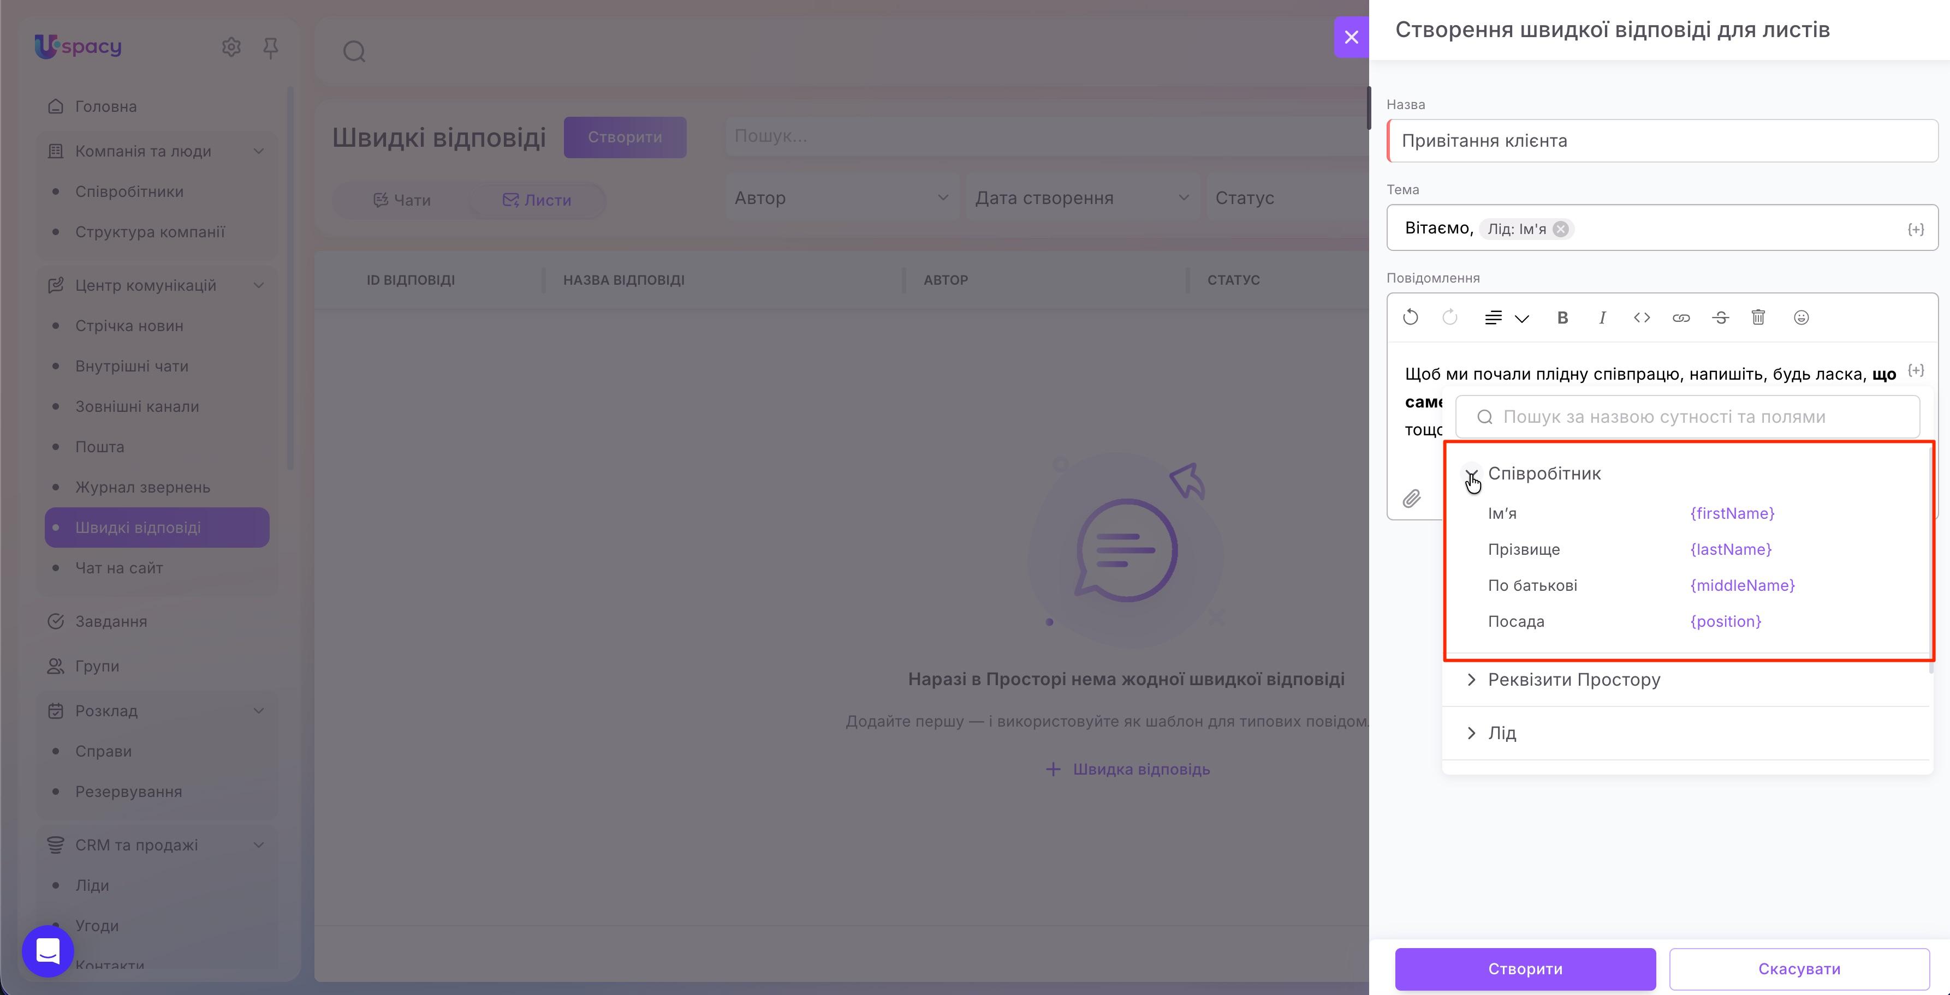Viewport: 1950px width, 995px height.
Task: Click the purple Створити button at bottom
Action: coord(1525,969)
